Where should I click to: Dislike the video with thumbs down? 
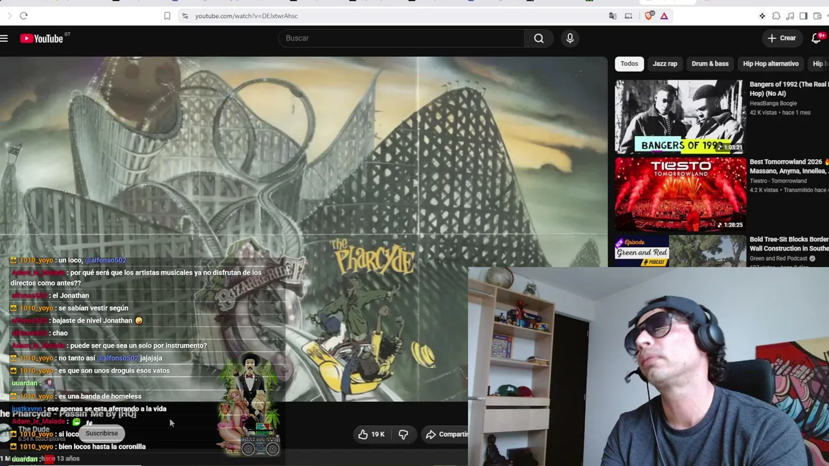click(x=403, y=434)
